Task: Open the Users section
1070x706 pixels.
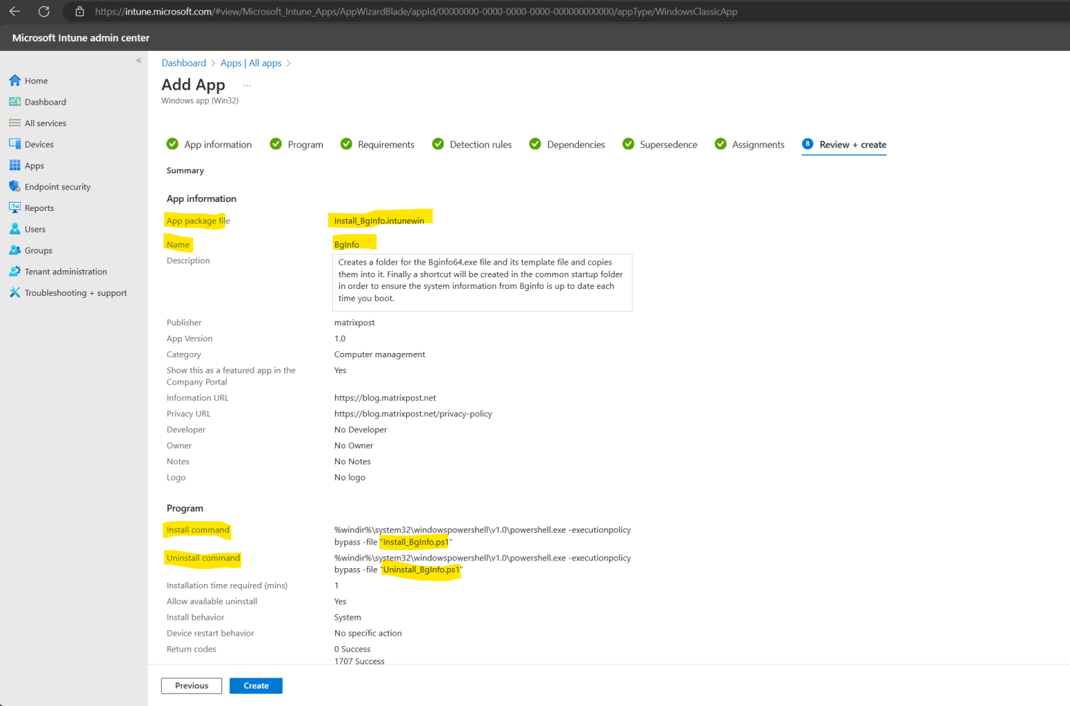Action: click(33, 228)
